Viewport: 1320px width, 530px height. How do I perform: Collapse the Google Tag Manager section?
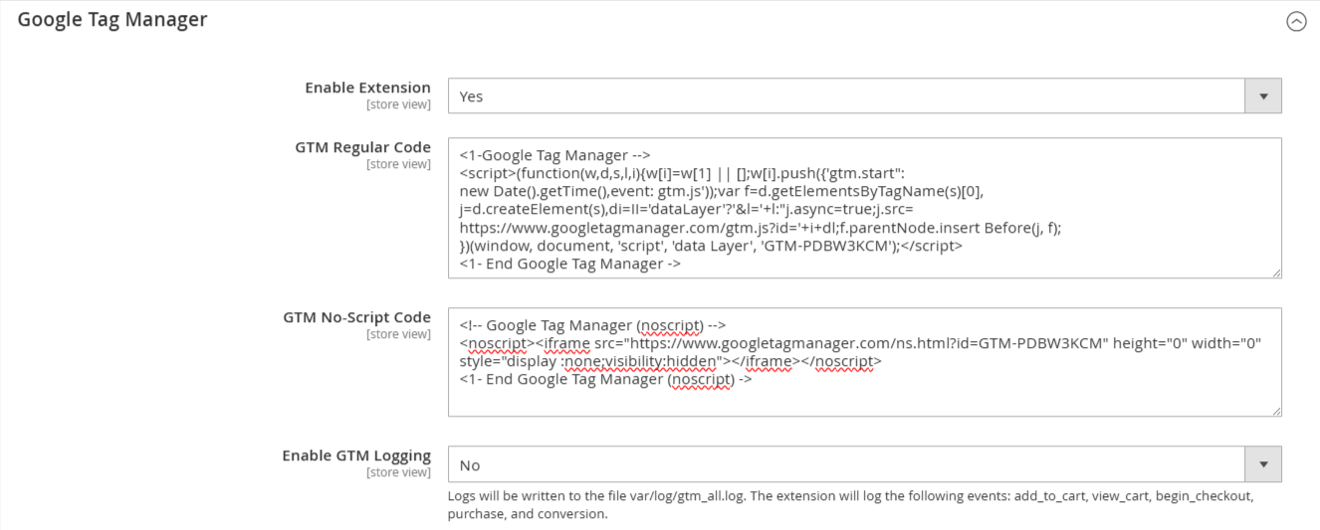point(1295,21)
